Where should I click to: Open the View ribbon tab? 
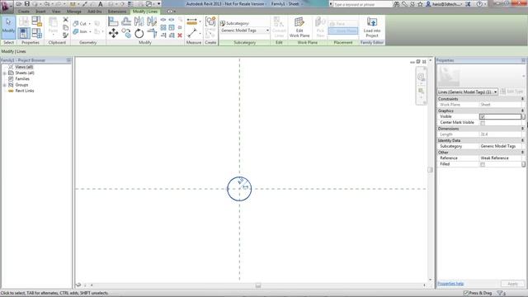(56, 12)
